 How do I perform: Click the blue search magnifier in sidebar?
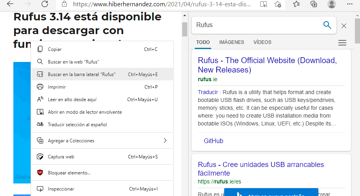coord(327,25)
